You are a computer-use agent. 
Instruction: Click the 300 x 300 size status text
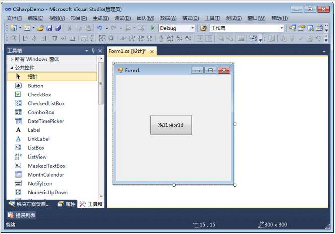pos(276,225)
